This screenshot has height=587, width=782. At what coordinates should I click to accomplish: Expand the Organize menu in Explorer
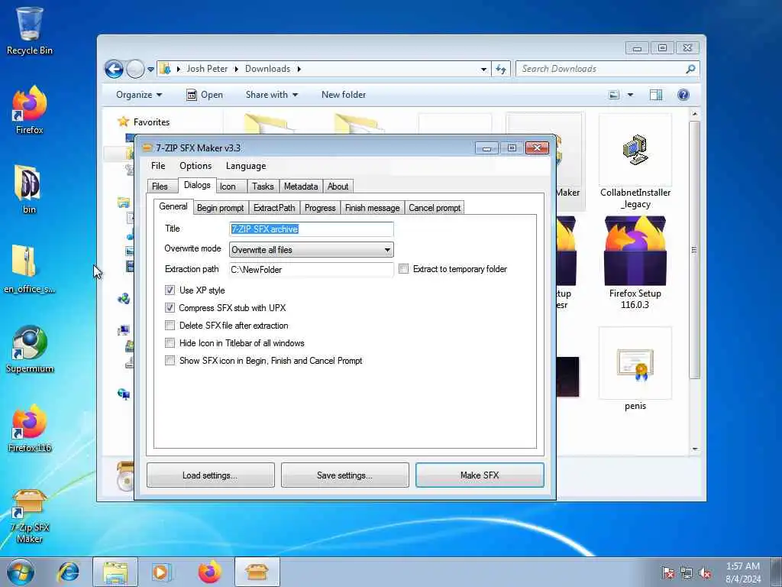pyautogui.click(x=139, y=95)
